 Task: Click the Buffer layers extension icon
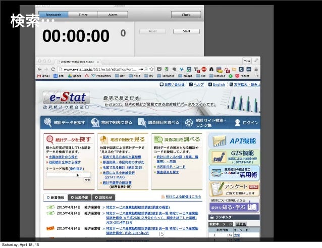pyautogui.click(x=211, y=69)
